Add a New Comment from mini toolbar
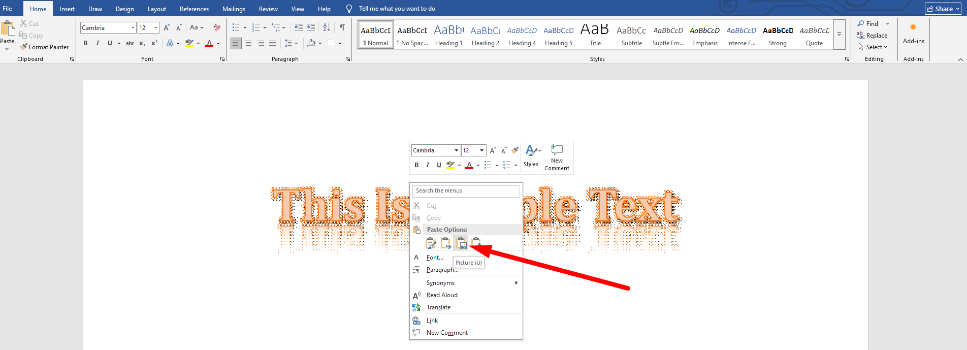Image resolution: width=967 pixels, height=350 pixels. click(557, 157)
